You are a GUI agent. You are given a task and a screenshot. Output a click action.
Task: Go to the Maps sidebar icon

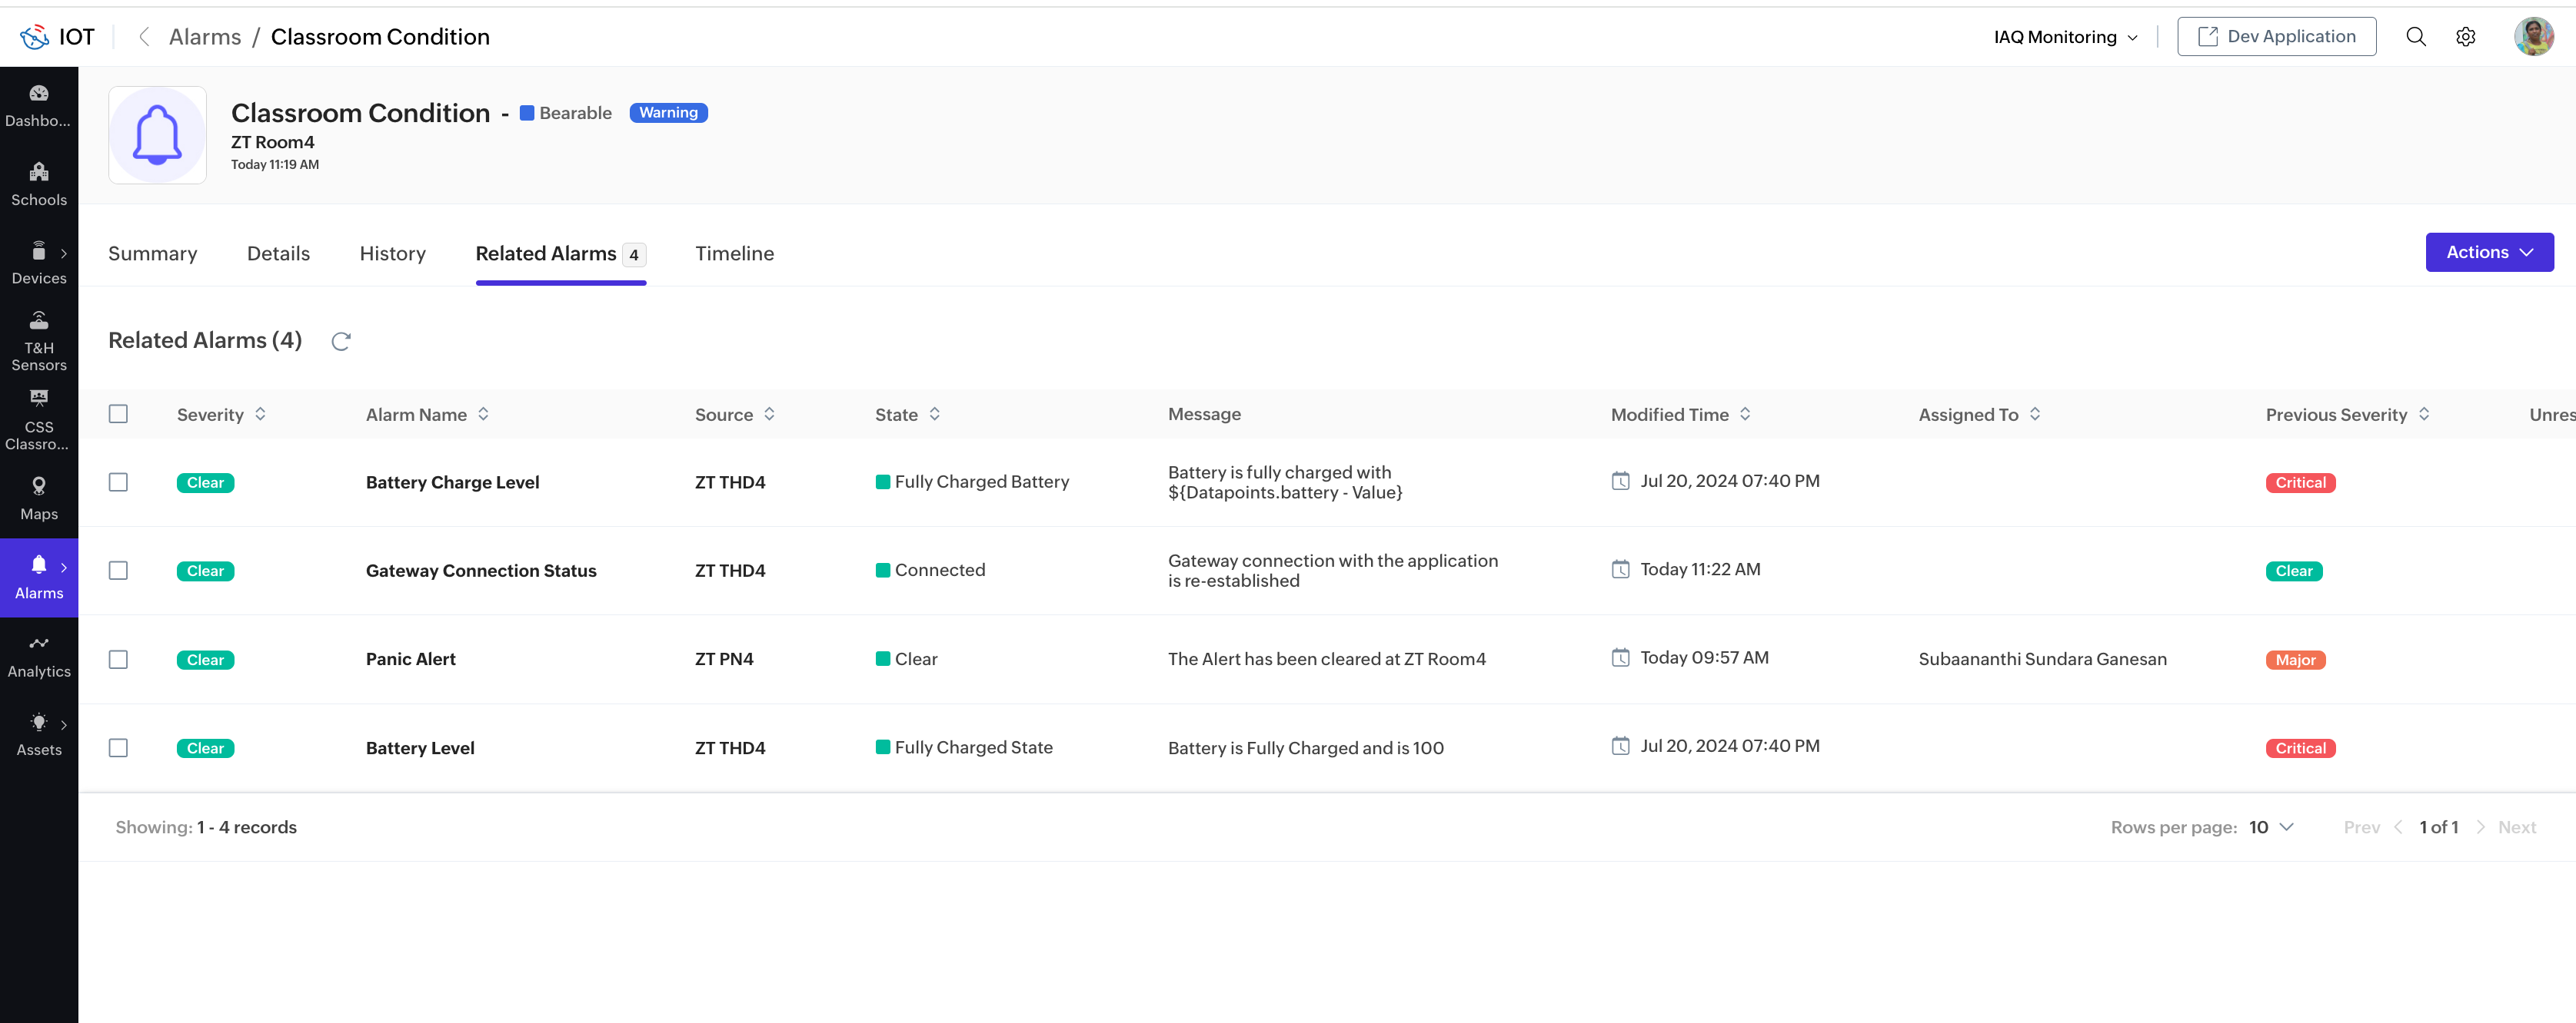pyautogui.click(x=38, y=498)
